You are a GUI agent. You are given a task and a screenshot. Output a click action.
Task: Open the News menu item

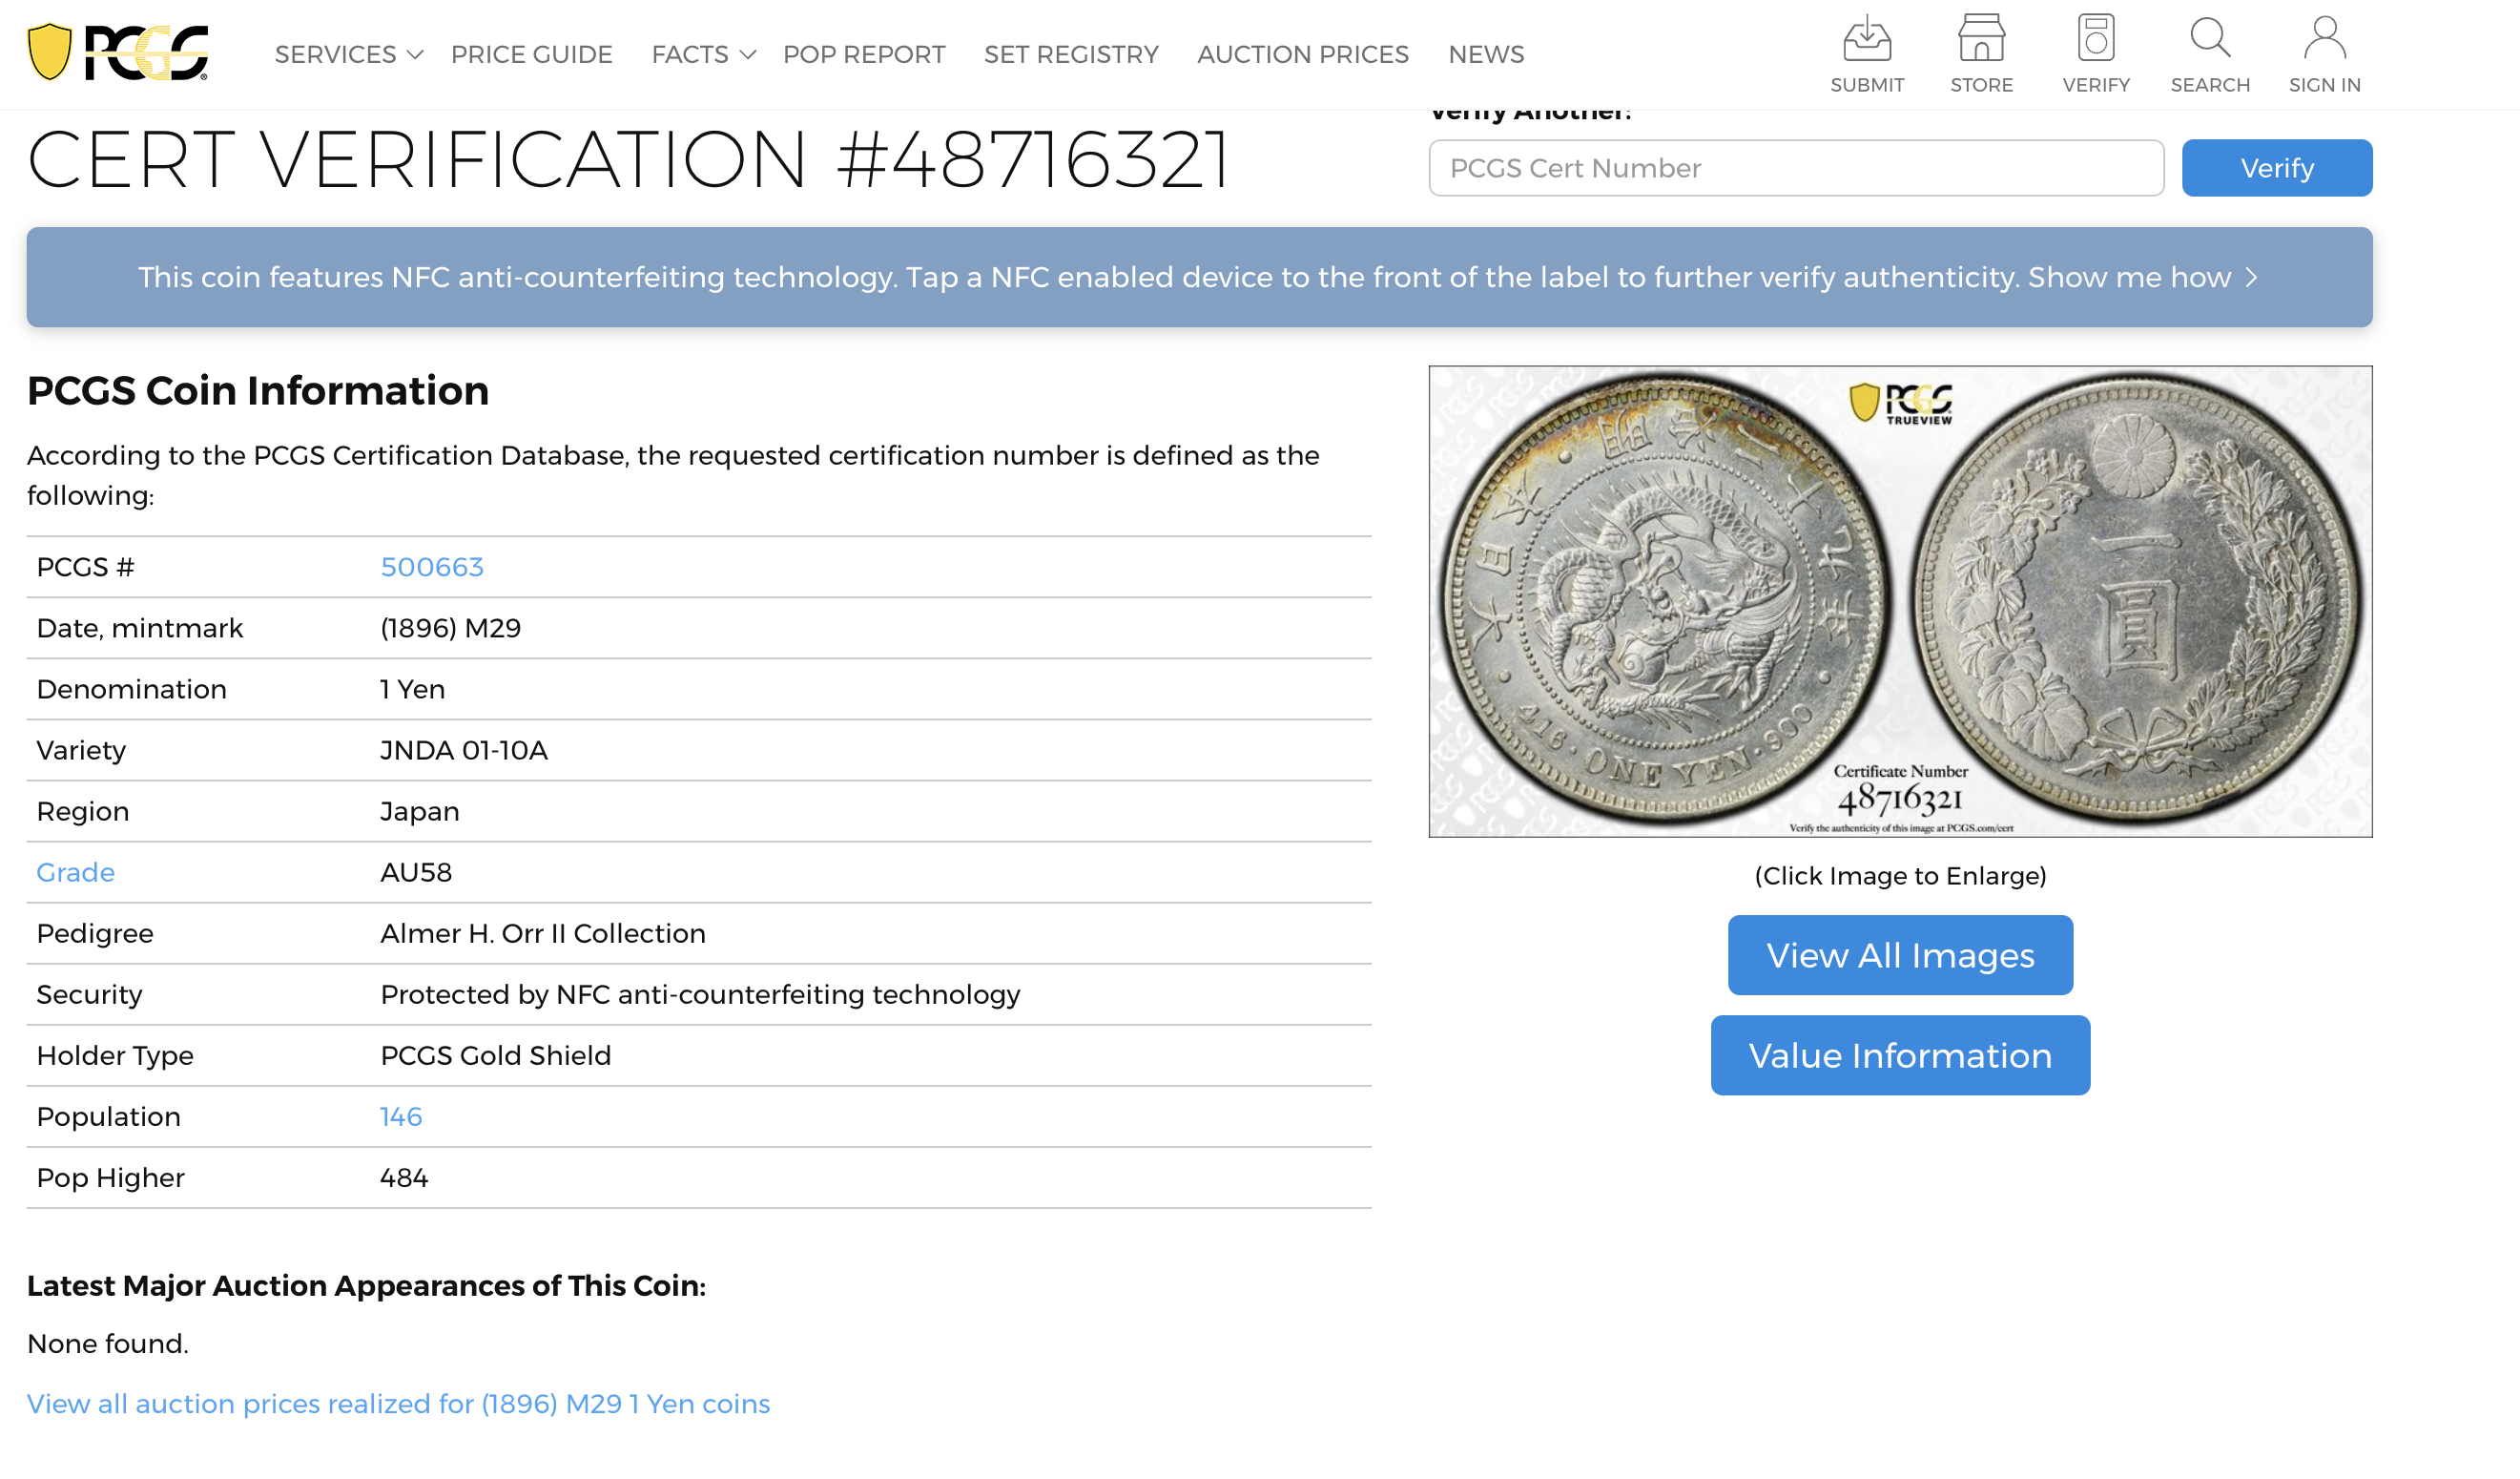tap(1486, 54)
